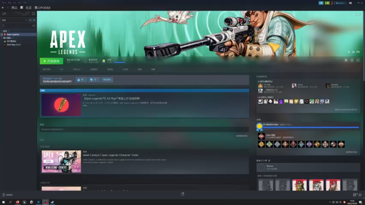This screenshot has height=205, width=365.
Task: Click the thumbs-up recommend button
Action: [x=82, y=80]
